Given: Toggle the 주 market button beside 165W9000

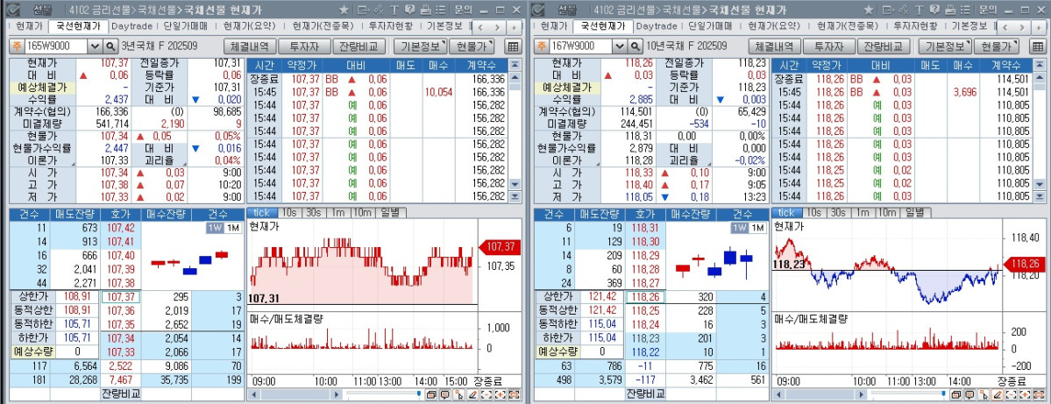Looking at the screenshot, I should click(16, 46).
